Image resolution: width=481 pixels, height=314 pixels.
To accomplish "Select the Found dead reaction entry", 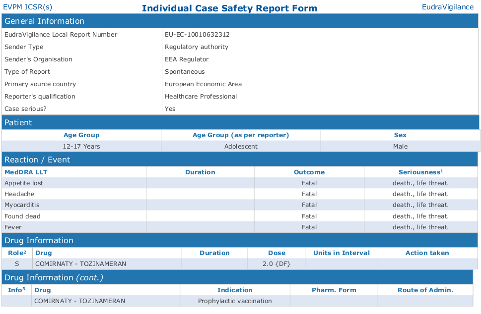I will [x=22, y=216].
